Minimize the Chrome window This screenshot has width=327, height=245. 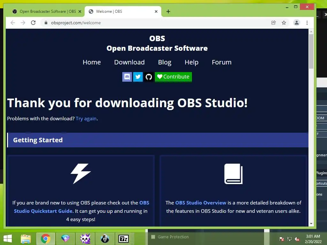tap(287, 7)
